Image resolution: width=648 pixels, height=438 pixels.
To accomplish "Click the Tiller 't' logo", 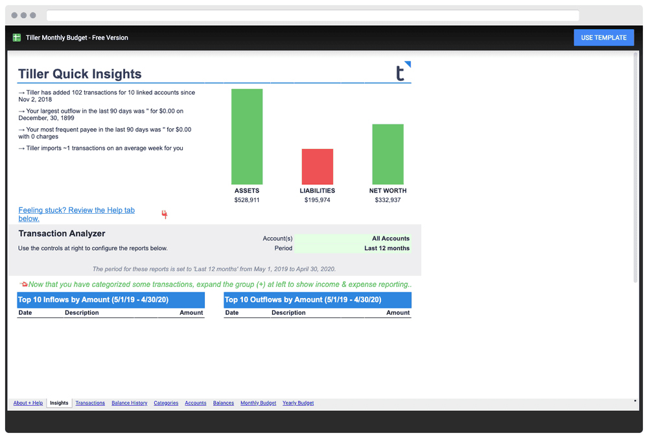I will [x=403, y=71].
